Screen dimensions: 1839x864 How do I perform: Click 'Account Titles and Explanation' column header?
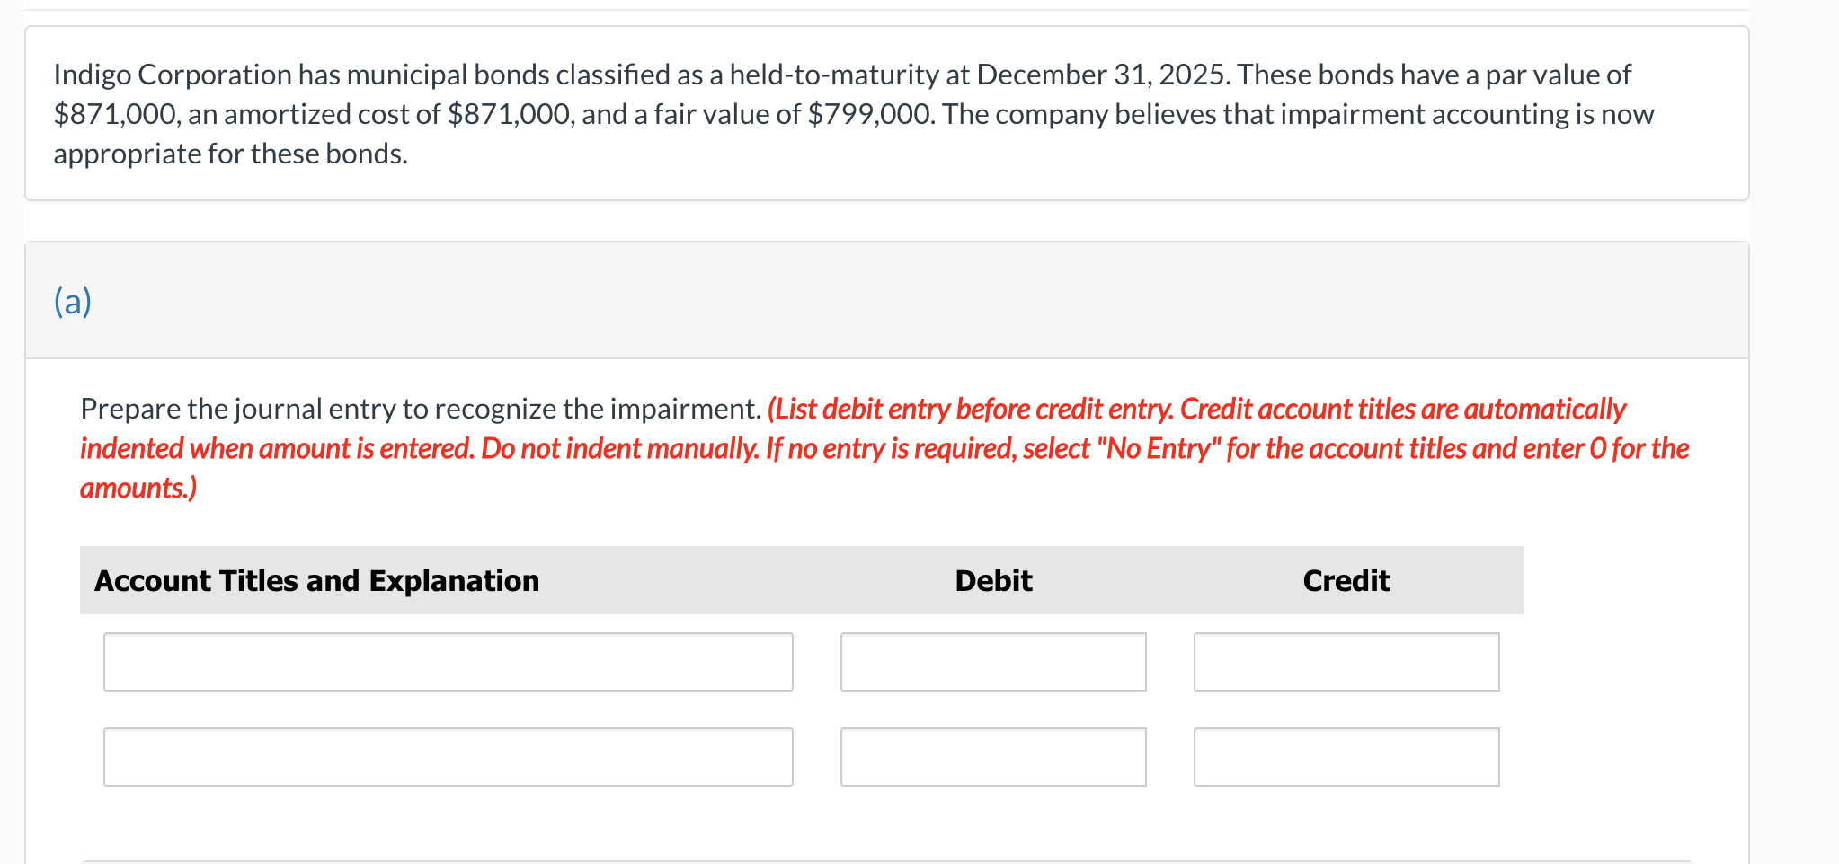[x=316, y=581]
